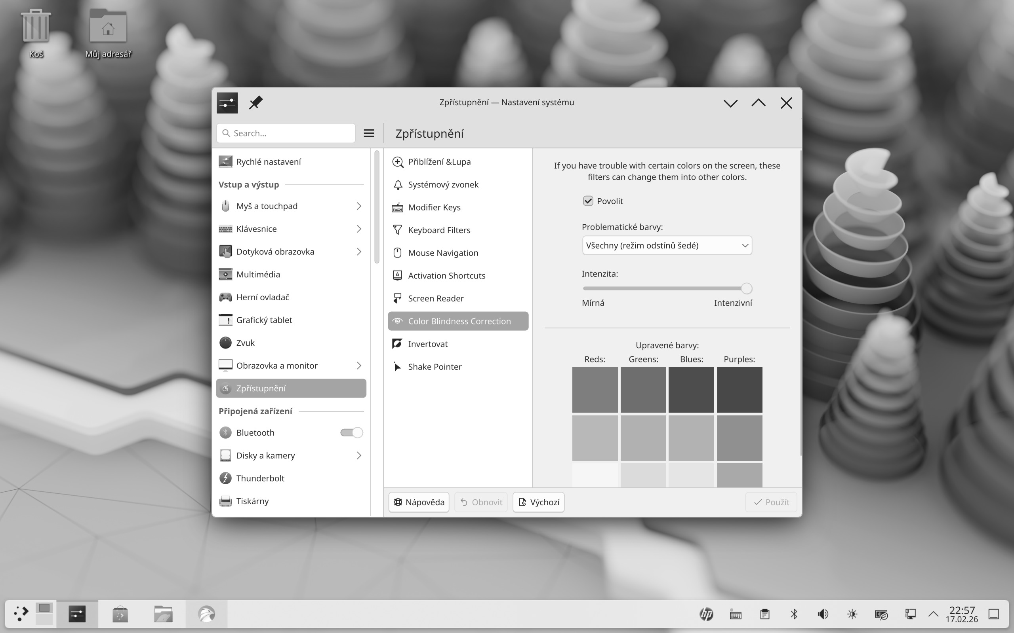
Task: Click the pin window icon in titlebar
Action: pos(255,102)
